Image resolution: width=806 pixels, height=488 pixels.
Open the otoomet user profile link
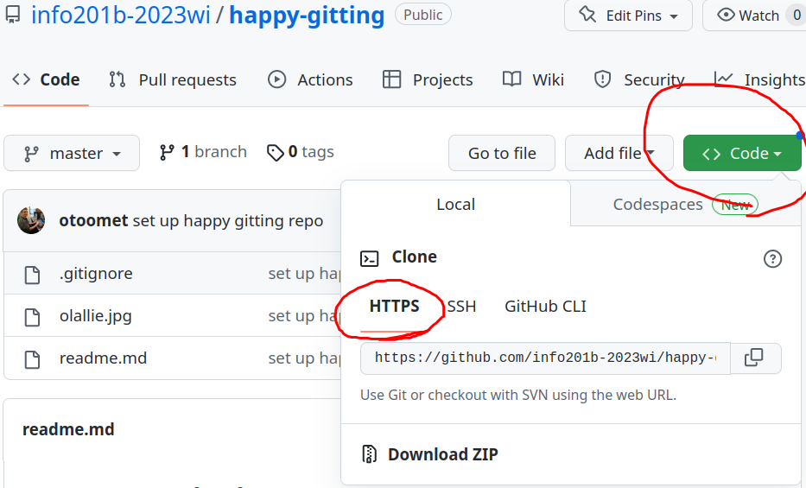point(93,220)
